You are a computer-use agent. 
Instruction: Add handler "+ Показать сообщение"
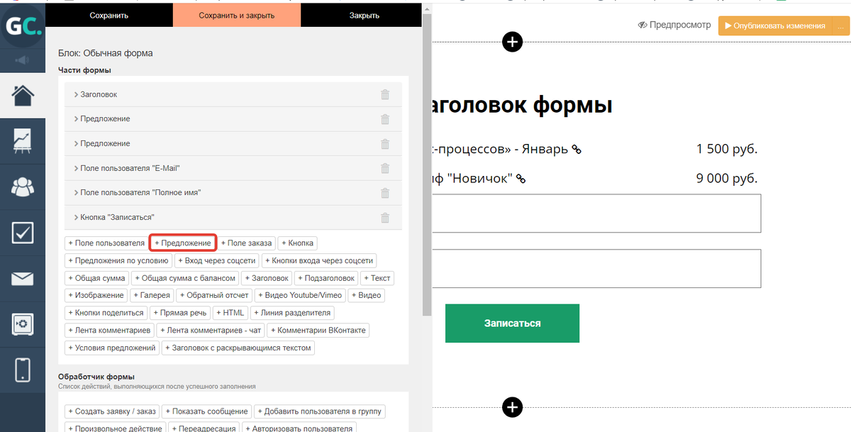click(207, 411)
